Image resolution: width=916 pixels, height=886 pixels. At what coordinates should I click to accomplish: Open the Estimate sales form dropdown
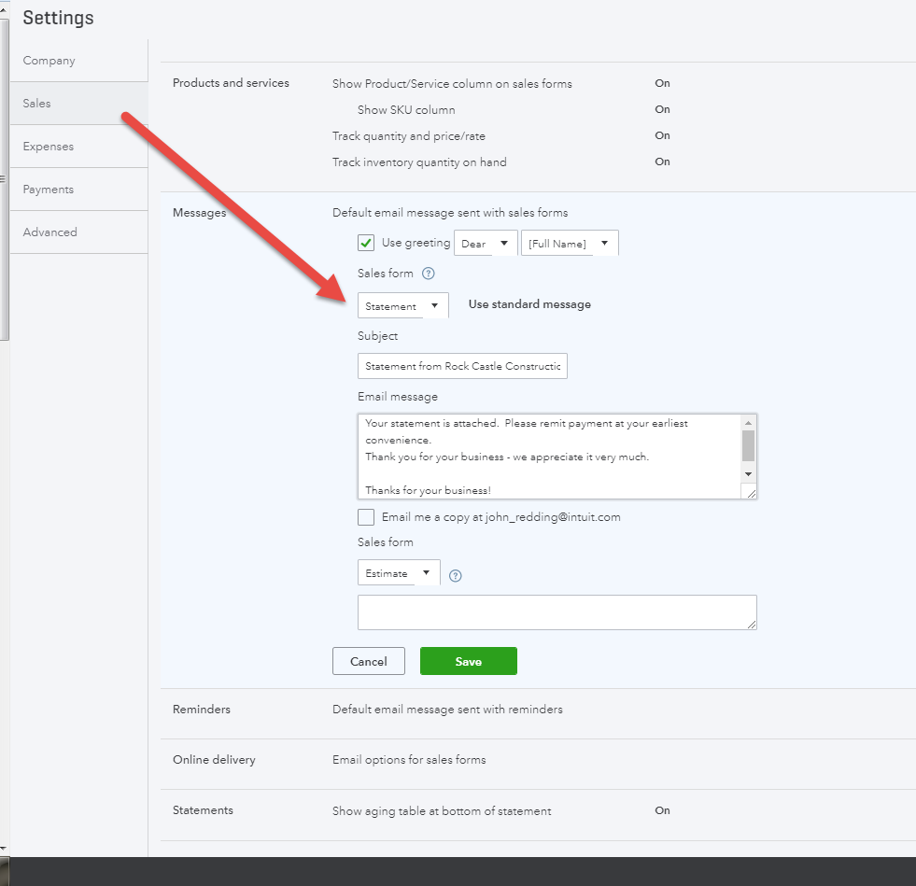[399, 573]
